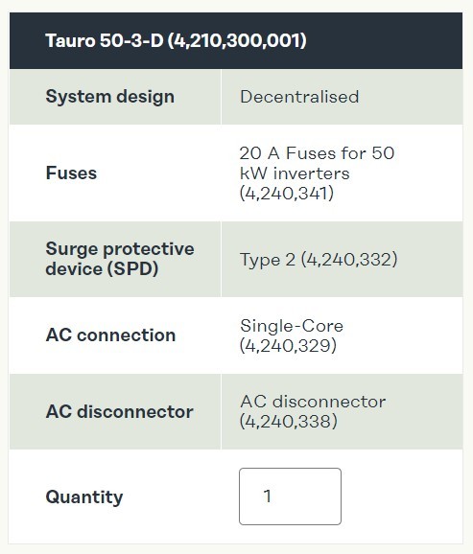This screenshot has height=554, width=473.
Task: Select the Single-Core (4,240,329) value
Action: click(292, 335)
